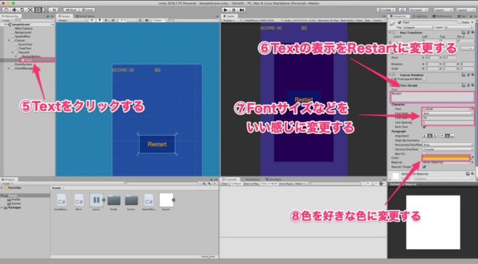Open Rect Transform help book icon
This screenshot has height=264, width=478.
point(464,32)
